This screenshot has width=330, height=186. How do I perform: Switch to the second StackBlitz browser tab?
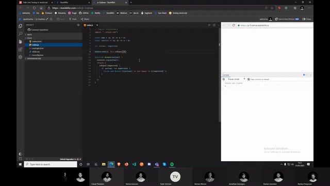(x=73, y=3)
